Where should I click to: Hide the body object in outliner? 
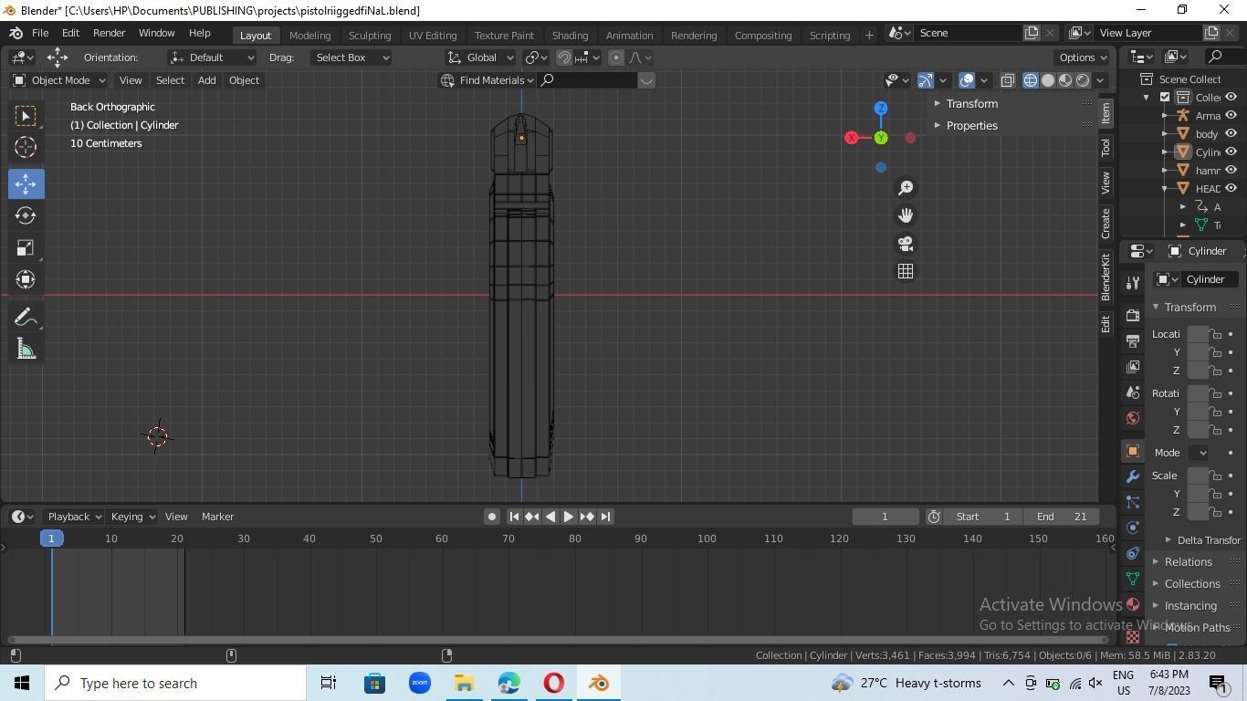click(1231, 133)
